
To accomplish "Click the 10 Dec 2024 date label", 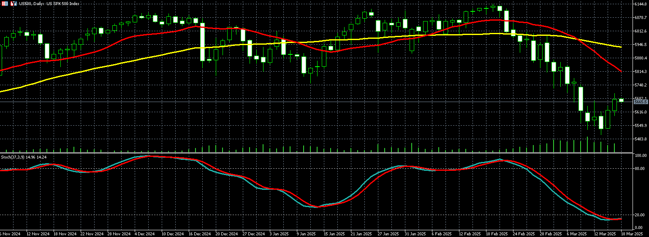I will pyautogui.click(x=173, y=234).
